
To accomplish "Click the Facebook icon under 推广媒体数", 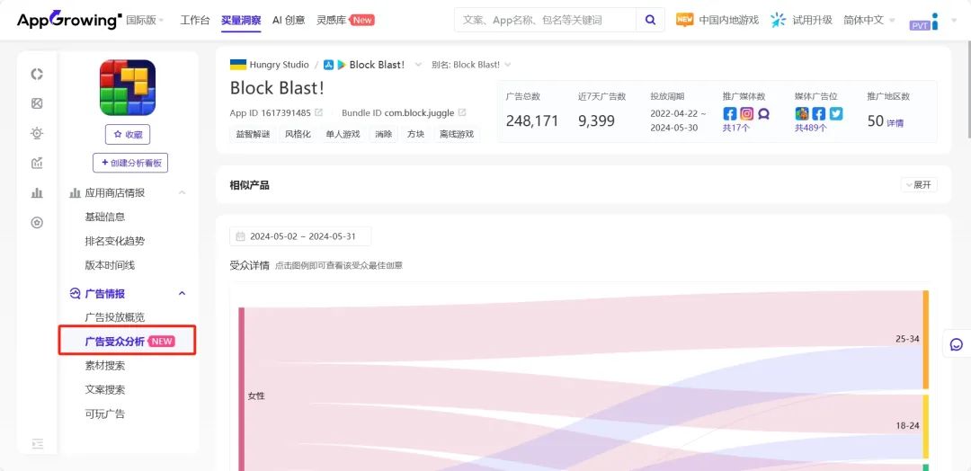I will click(x=729, y=114).
